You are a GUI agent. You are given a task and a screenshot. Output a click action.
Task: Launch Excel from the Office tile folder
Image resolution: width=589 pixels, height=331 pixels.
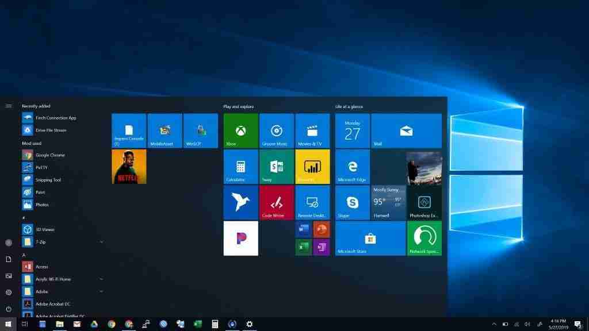304,247
